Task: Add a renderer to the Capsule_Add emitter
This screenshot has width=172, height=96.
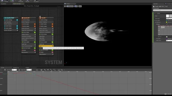Action: click(x=35, y=50)
